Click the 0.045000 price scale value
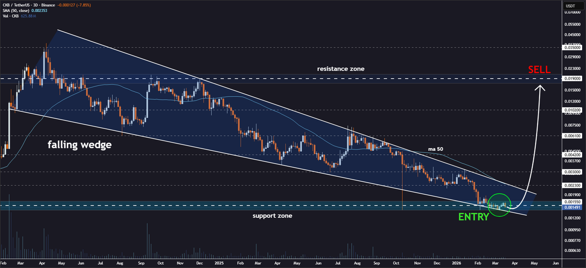Image resolution: width=586 pixels, height=268 pixels. [572, 35]
